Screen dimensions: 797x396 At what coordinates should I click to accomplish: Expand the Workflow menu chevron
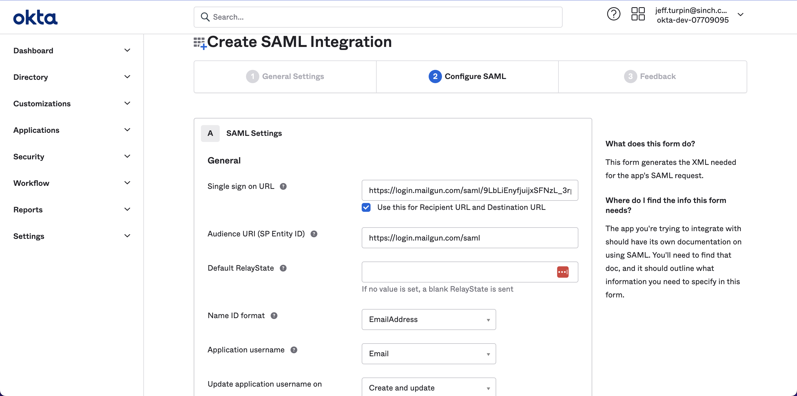127,183
